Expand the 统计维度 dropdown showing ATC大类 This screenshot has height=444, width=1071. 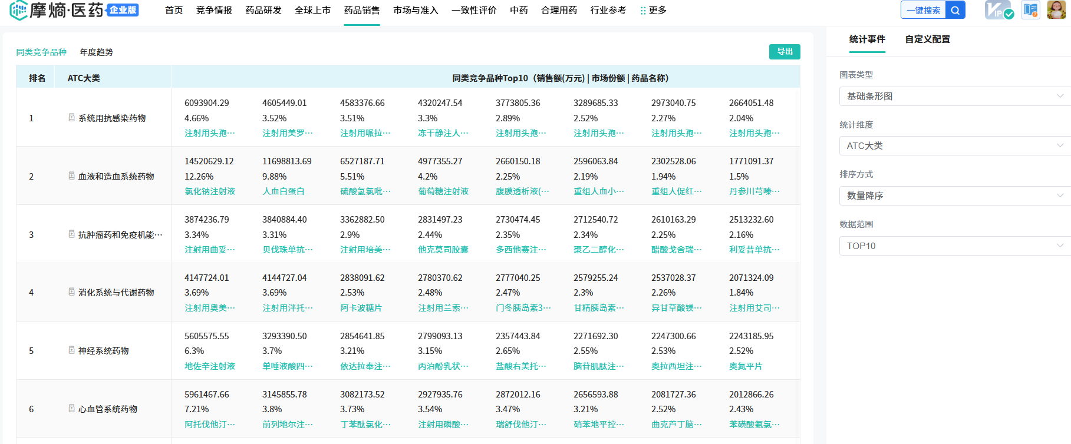click(954, 145)
